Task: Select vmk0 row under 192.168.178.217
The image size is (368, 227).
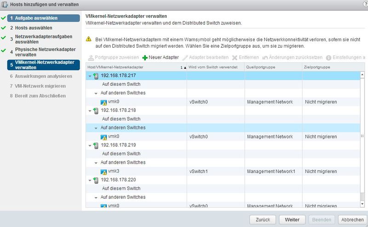Action: 223,102
